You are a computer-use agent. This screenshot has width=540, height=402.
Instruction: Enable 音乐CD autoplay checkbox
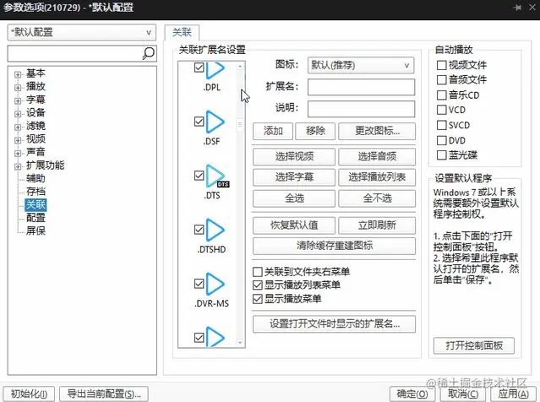pos(441,95)
